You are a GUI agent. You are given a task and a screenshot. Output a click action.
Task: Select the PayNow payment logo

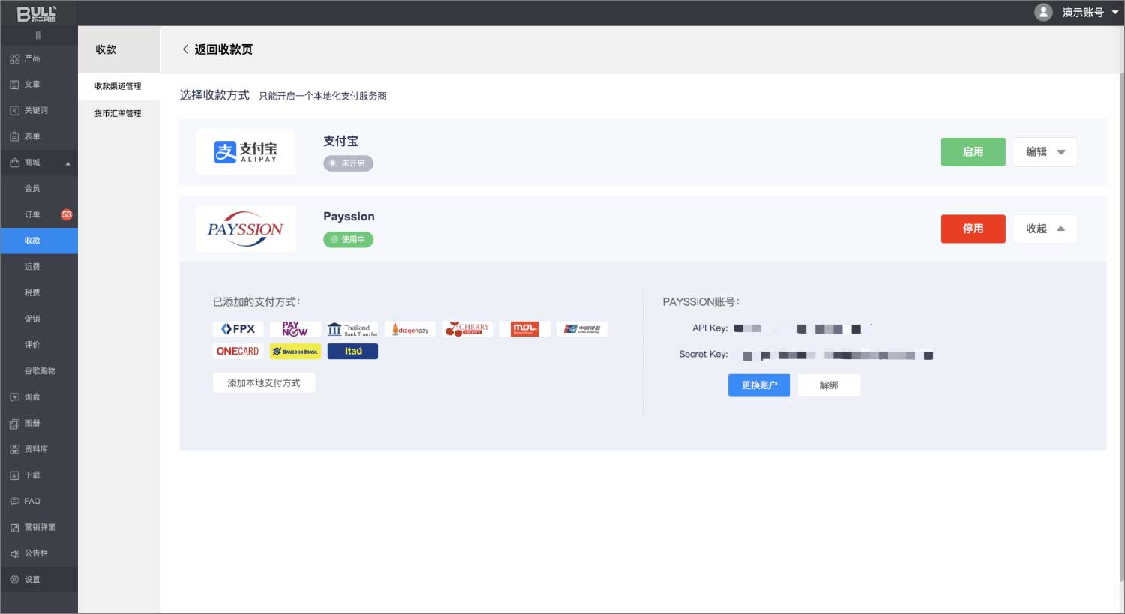[295, 329]
